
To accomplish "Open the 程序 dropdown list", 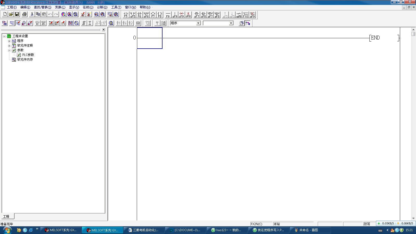I will pos(198,23).
